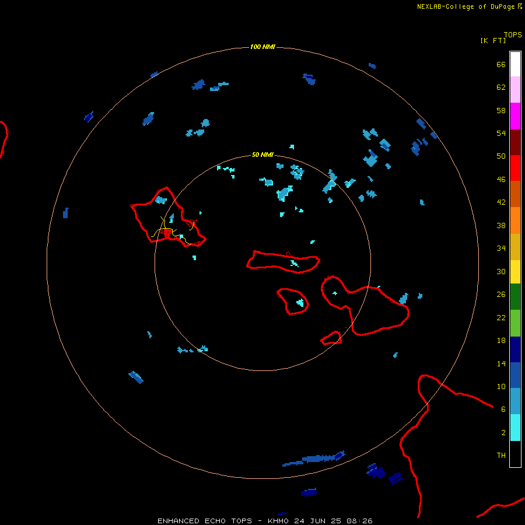Image resolution: width=525 pixels, height=525 pixels.
Task: Click the light pink legend color band
Action: click(515, 90)
